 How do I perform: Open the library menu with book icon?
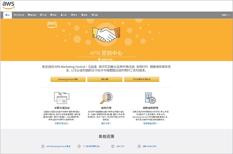pos(32,15)
